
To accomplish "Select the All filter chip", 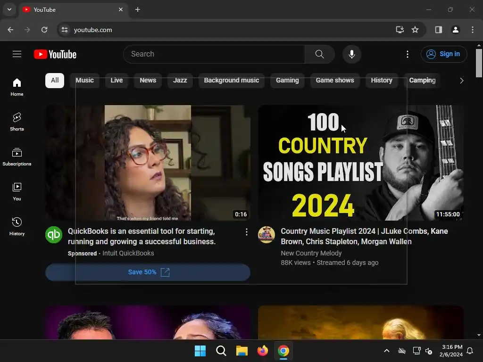I will click(x=55, y=81).
